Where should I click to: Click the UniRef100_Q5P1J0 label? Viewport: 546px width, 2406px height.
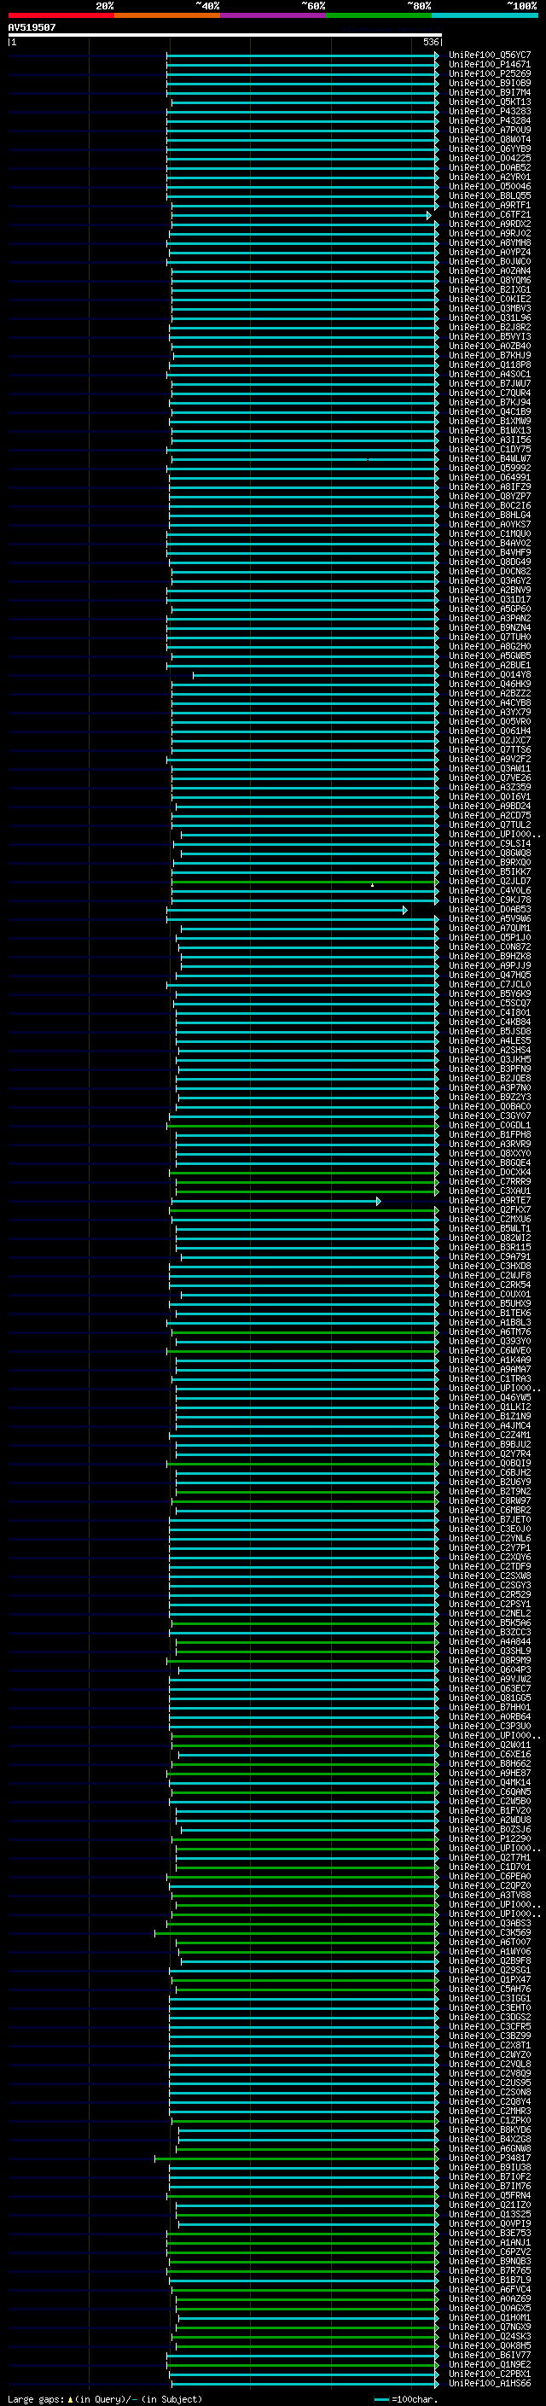point(490,937)
